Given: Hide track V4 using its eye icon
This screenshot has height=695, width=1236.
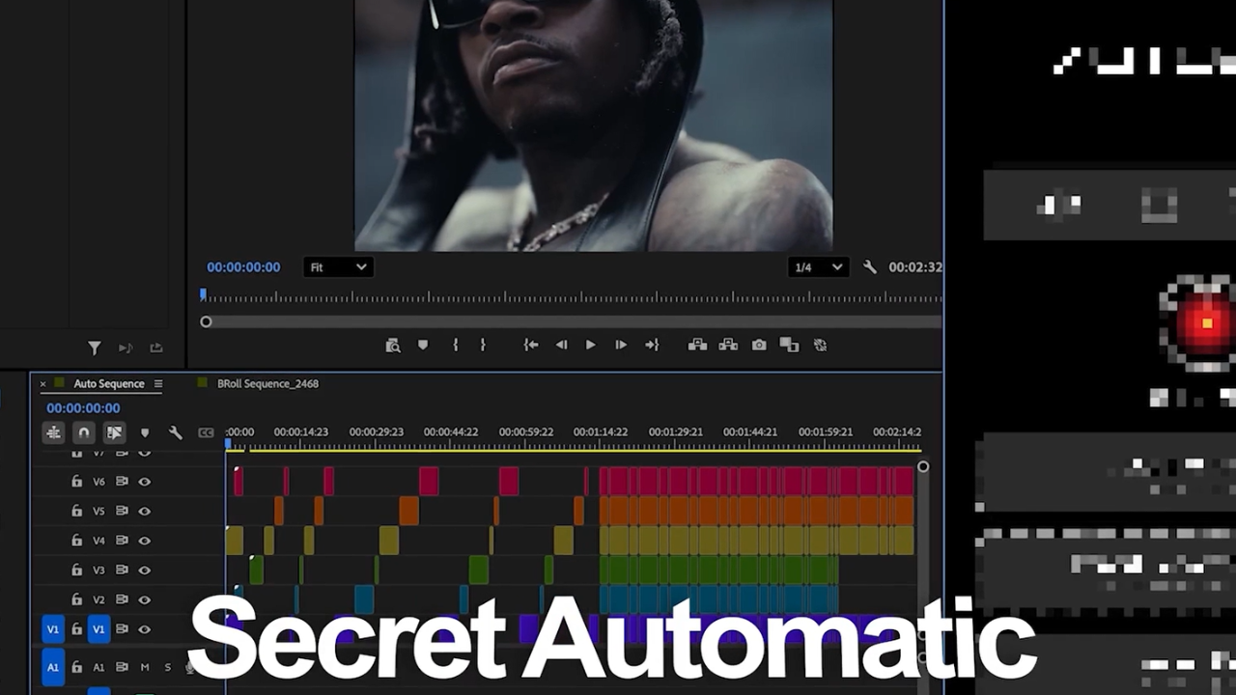Looking at the screenshot, I should (145, 541).
